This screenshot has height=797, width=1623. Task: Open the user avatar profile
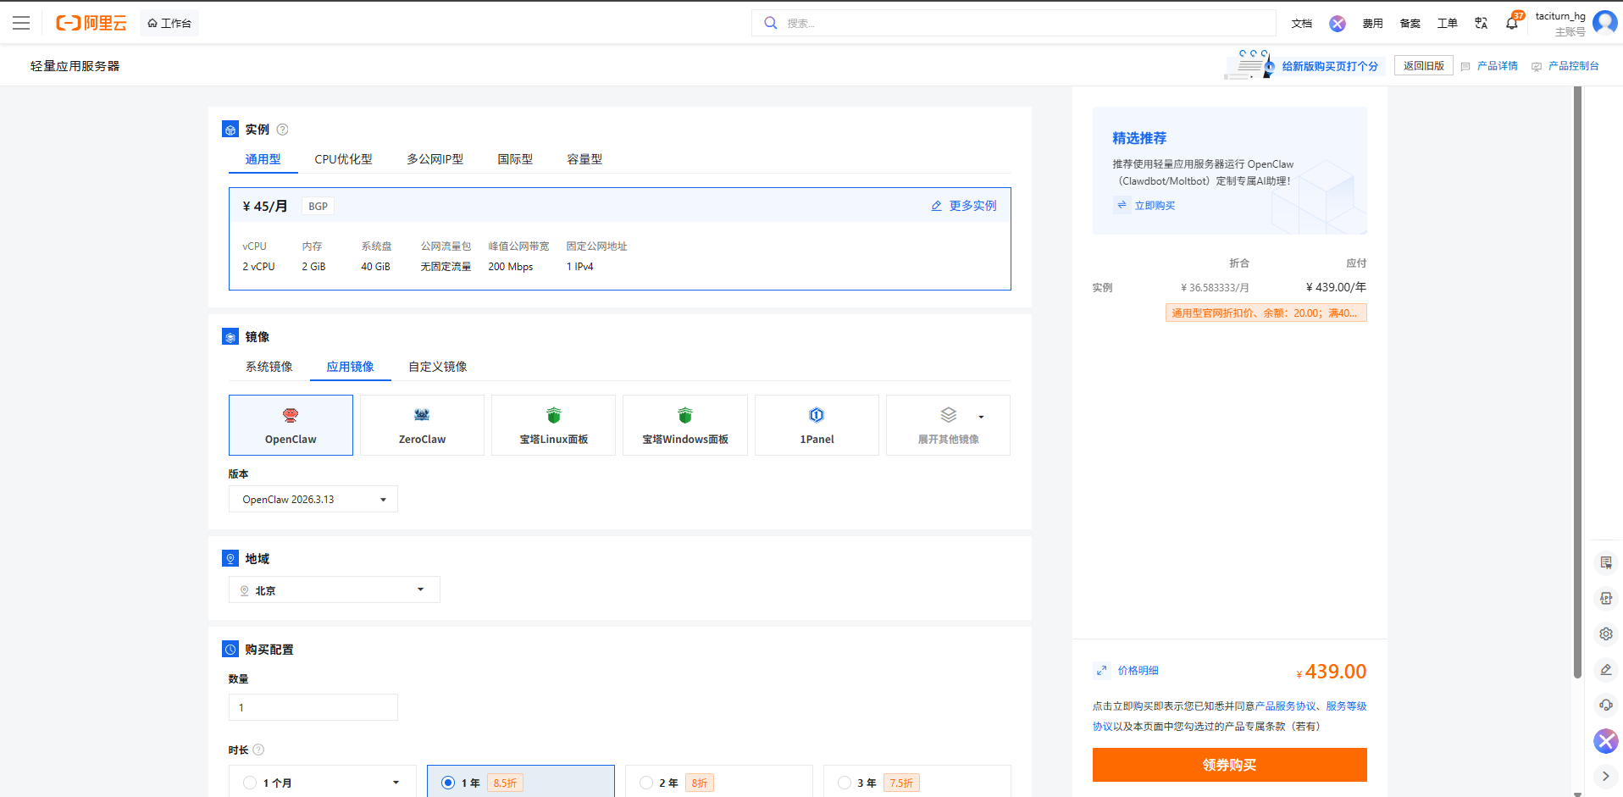[1604, 22]
